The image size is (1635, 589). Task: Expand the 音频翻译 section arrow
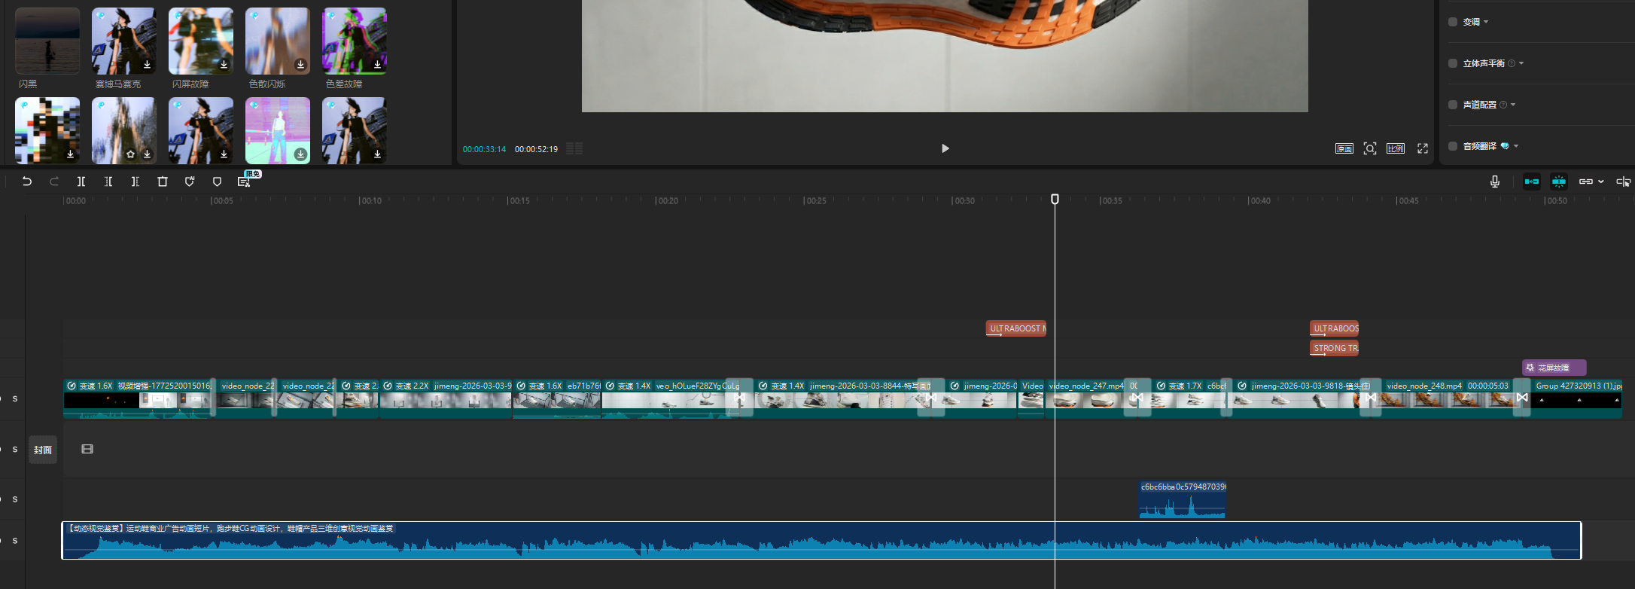tap(1516, 146)
